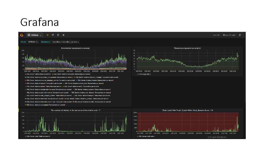The image size is (266, 149).
Task: Open the transactions per second panel title
Action: coord(75,48)
